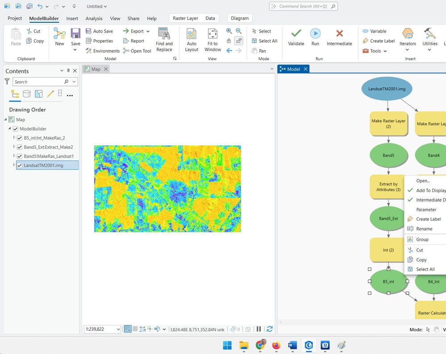446x354 pixels.
Task: Click Auto Layout icon in View group
Action: coord(192,35)
